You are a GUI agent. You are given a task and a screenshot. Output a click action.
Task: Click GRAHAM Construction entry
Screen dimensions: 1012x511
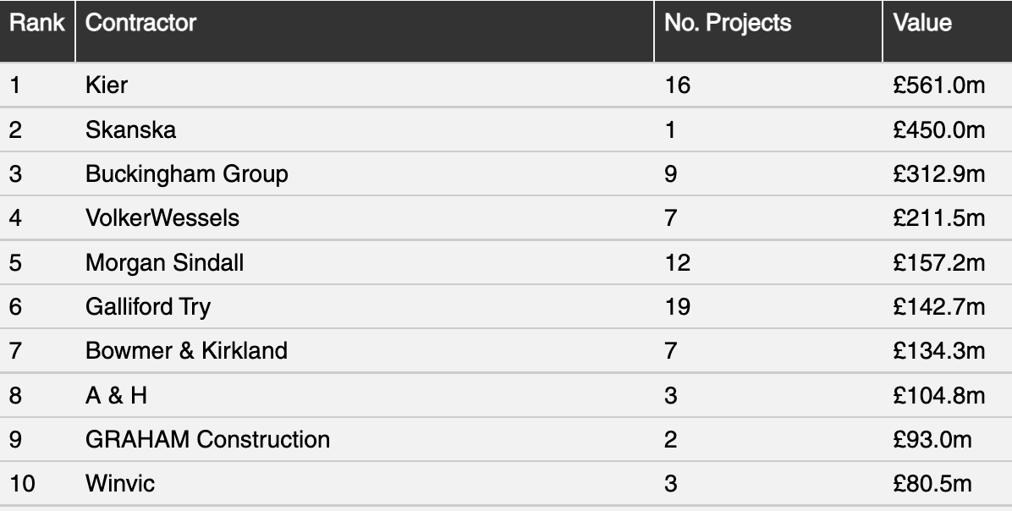pyautogui.click(x=208, y=439)
